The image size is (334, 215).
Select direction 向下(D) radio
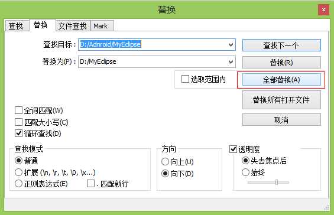point(165,174)
